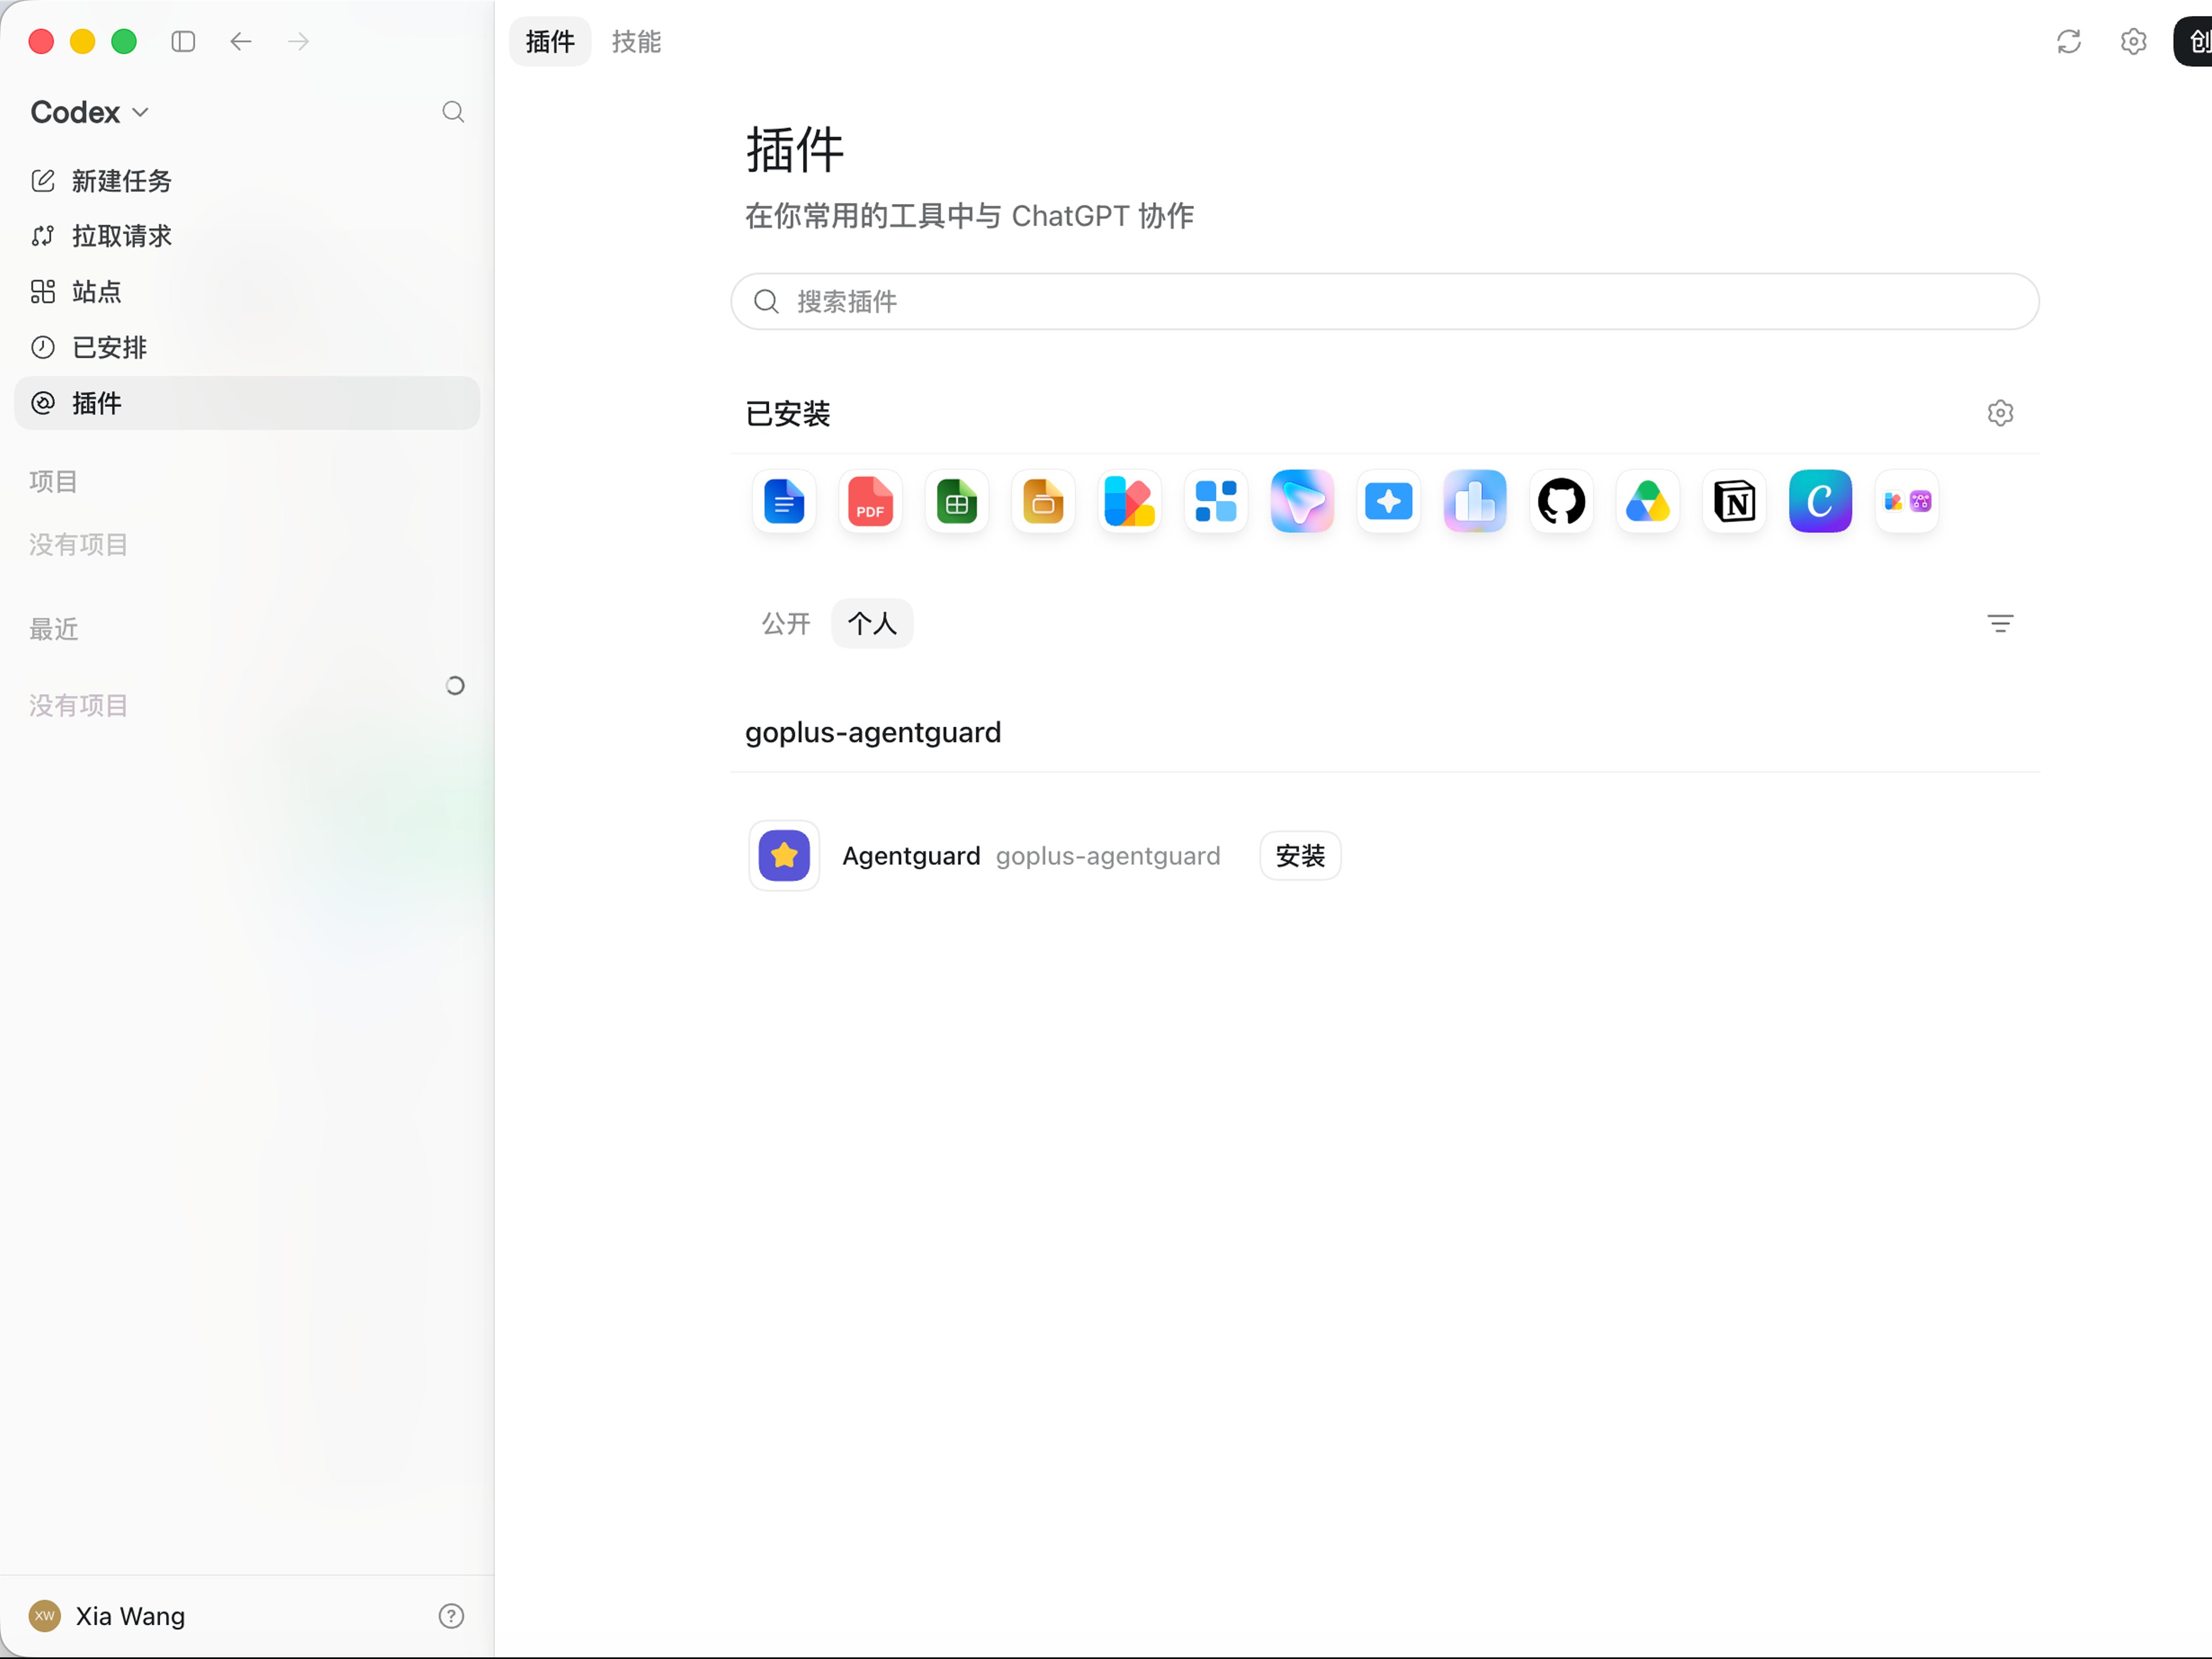Select the 插件 top tab

click(550, 41)
